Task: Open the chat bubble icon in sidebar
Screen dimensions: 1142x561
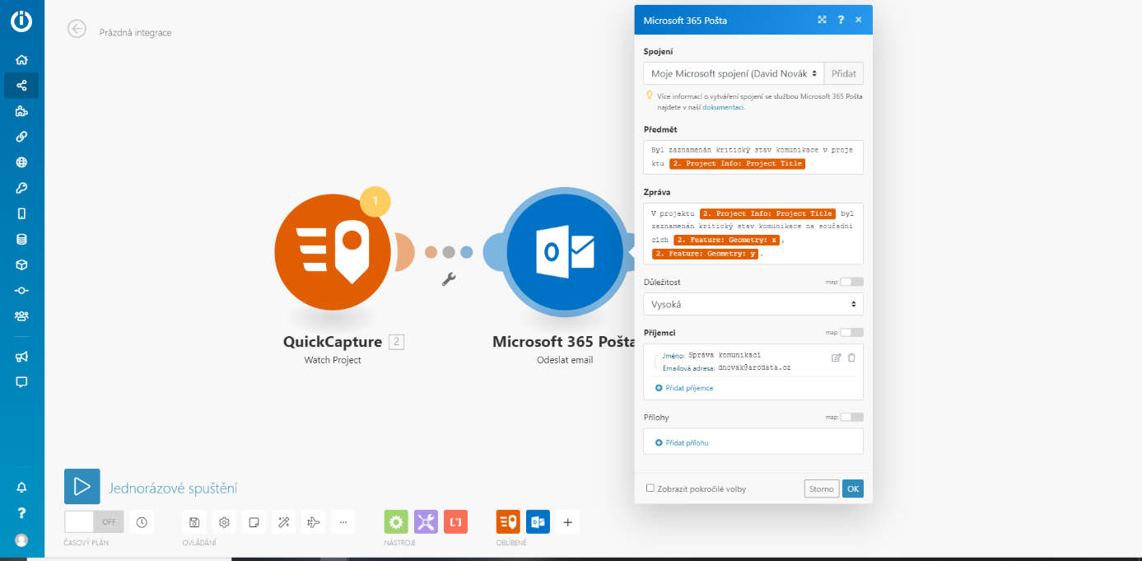Action: pos(21,381)
